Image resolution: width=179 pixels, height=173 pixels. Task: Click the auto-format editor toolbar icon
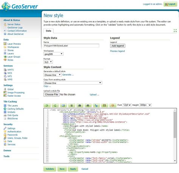point(71,105)
